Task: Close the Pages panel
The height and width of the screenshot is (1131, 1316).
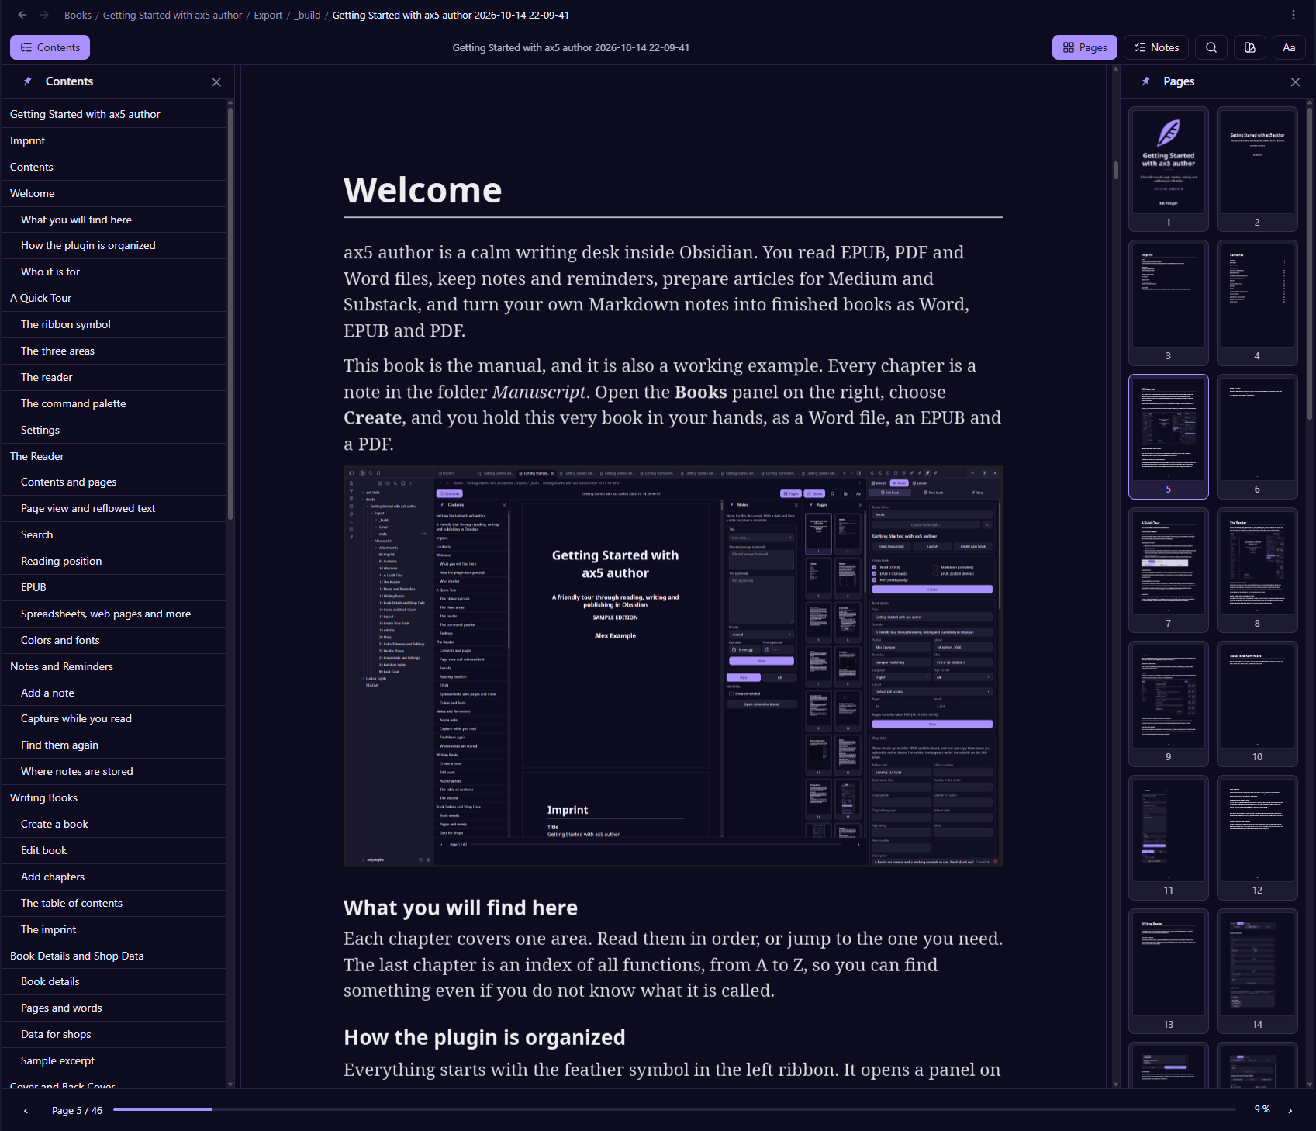Action: (x=1295, y=81)
